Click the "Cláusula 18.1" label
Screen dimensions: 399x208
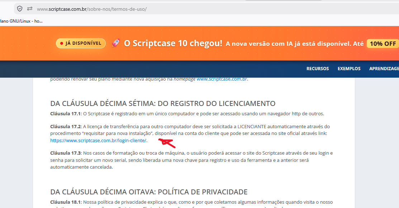65,202
